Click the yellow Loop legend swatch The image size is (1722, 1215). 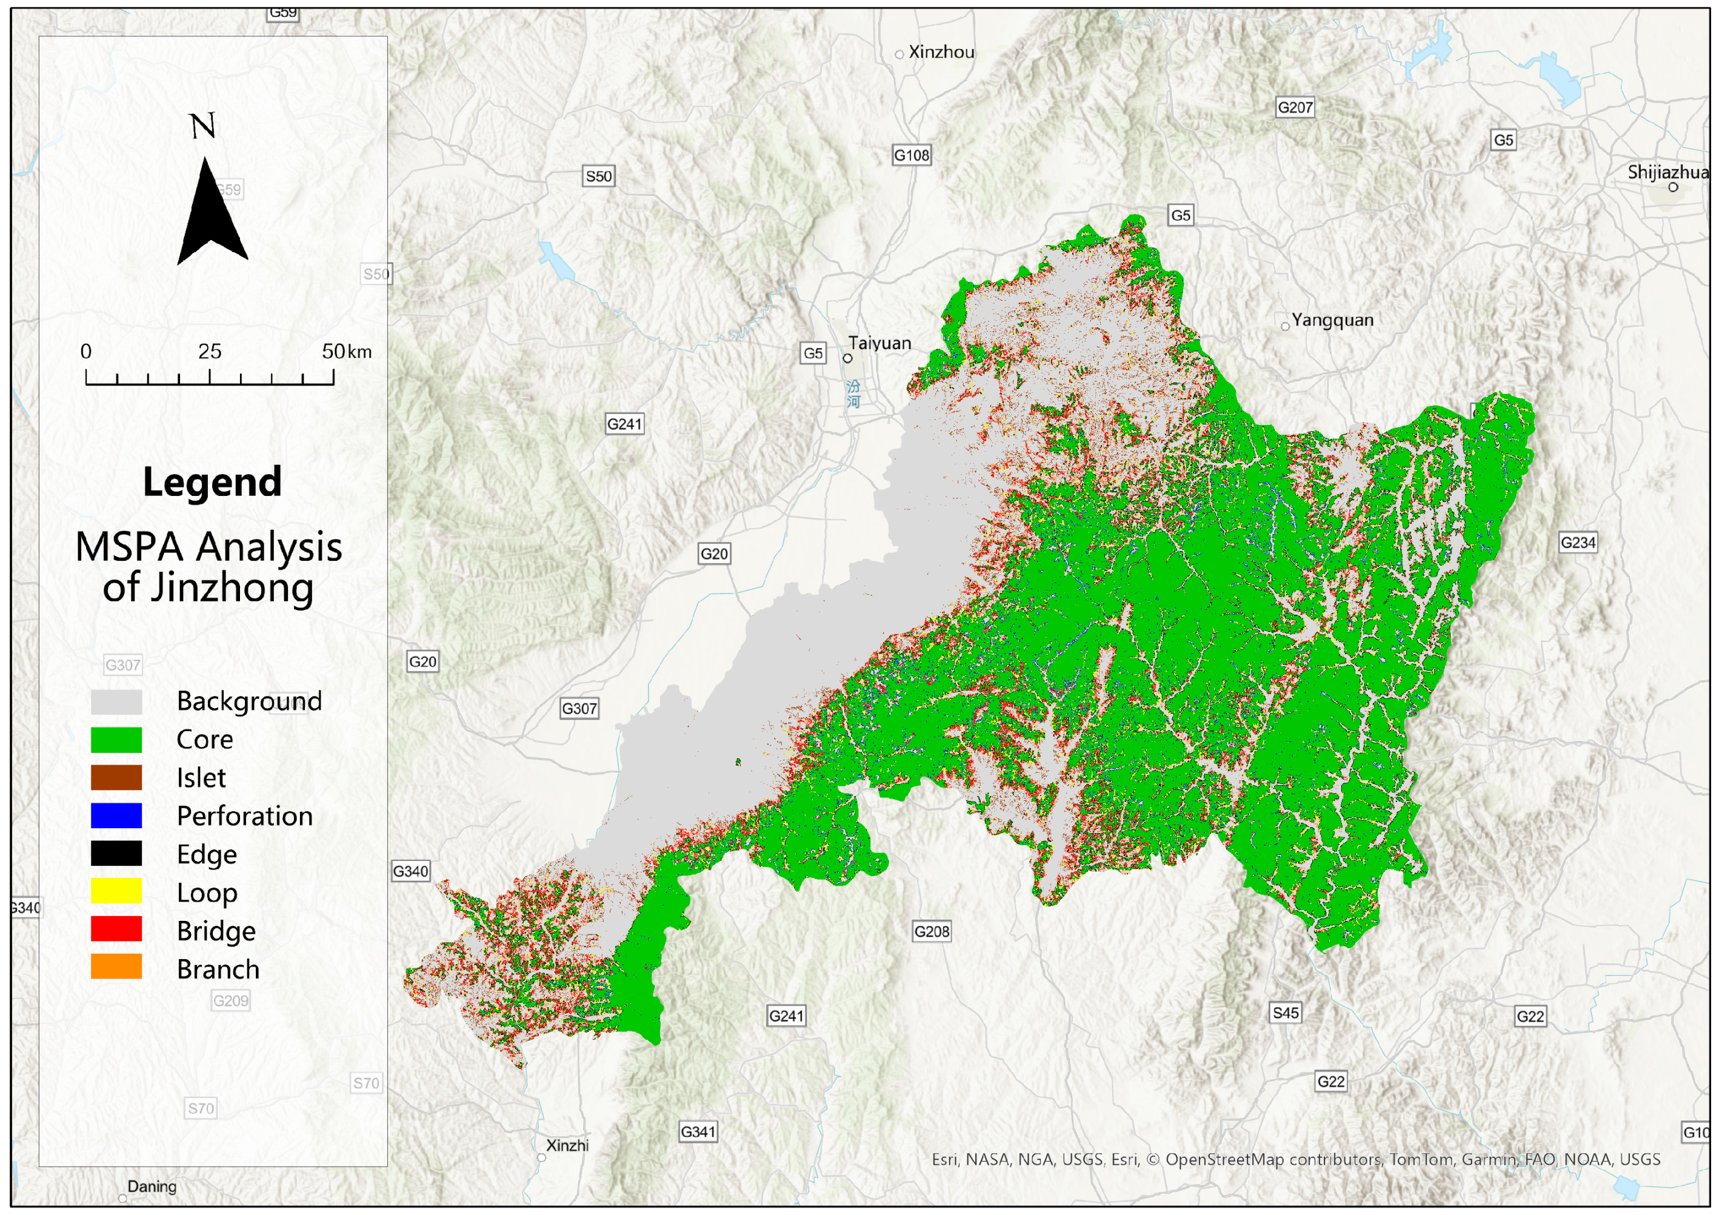[x=116, y=892]
